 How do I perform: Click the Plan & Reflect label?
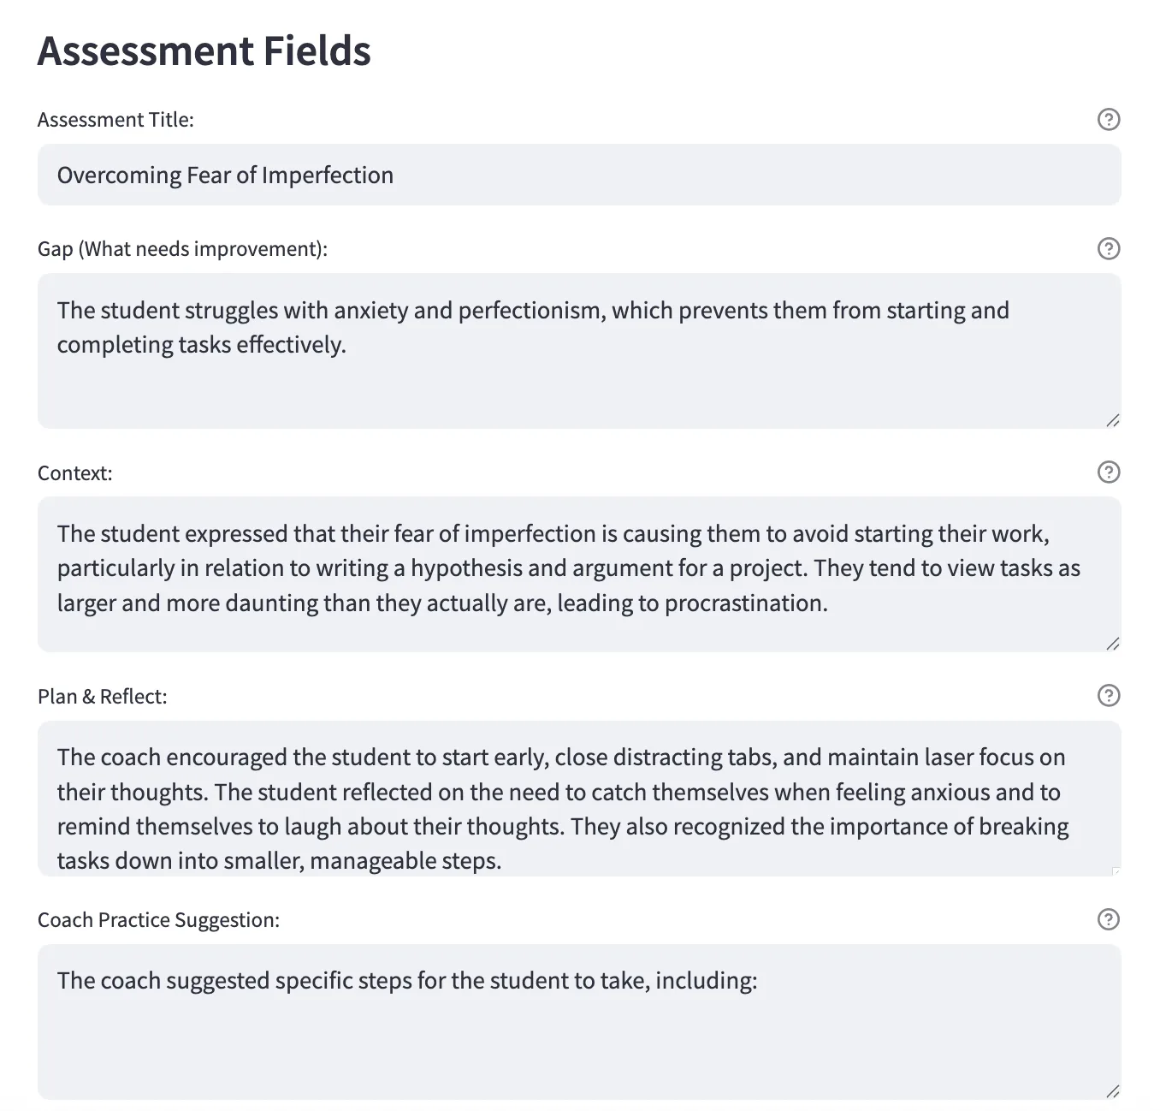click(101, 696)
